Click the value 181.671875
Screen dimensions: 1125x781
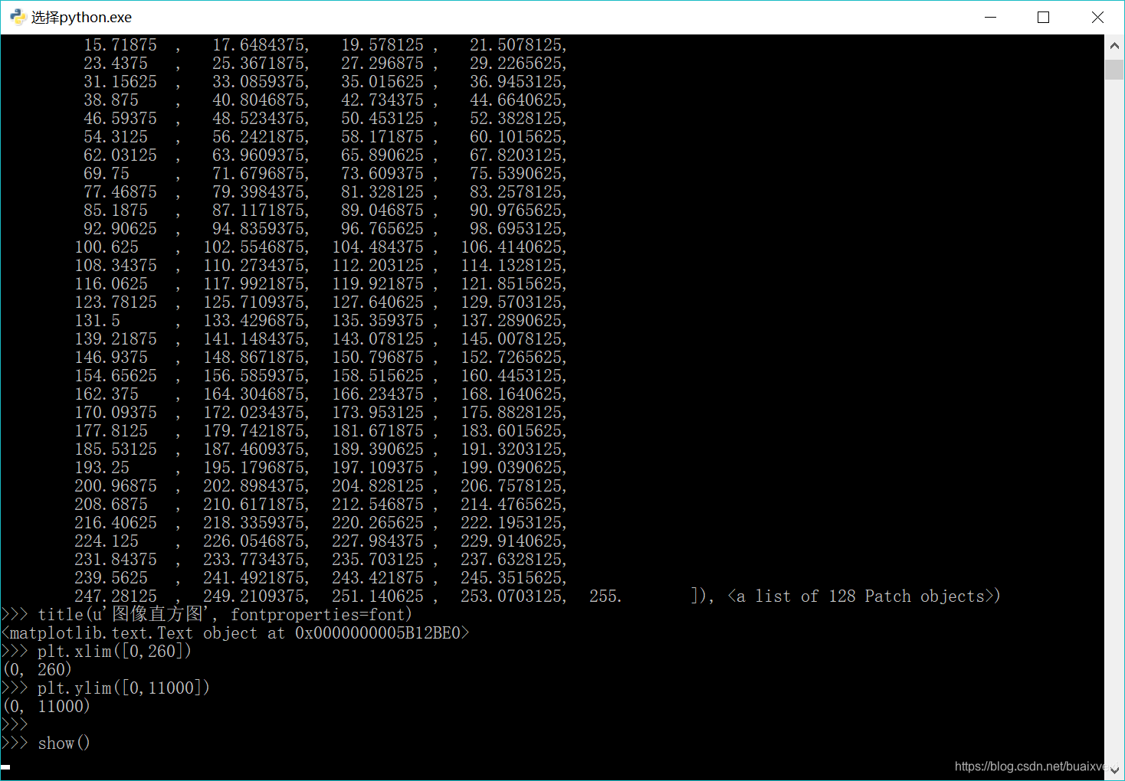click(378, 430)
